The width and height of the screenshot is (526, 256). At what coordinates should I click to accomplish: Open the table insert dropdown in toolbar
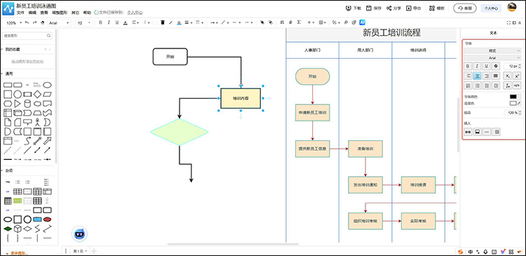(323, 22)
